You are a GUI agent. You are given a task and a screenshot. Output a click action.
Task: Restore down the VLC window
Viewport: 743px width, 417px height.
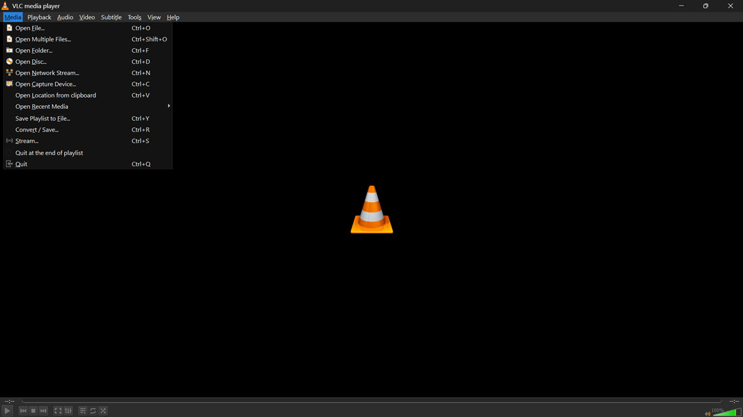click(x=706, y=6)
